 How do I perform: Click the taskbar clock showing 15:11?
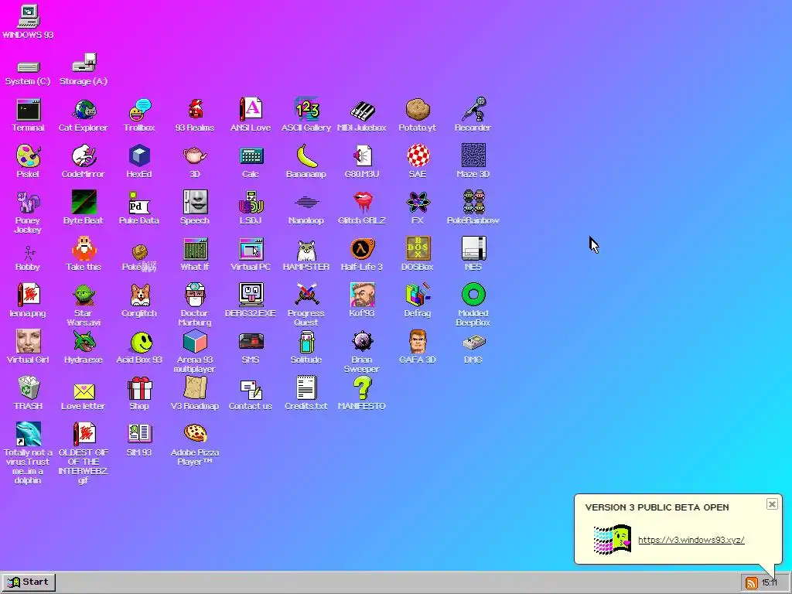tap(770, 583)
